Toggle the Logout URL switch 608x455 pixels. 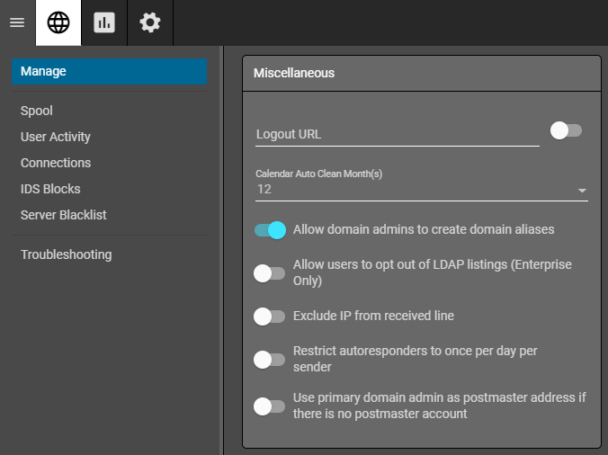coord(566,131)
